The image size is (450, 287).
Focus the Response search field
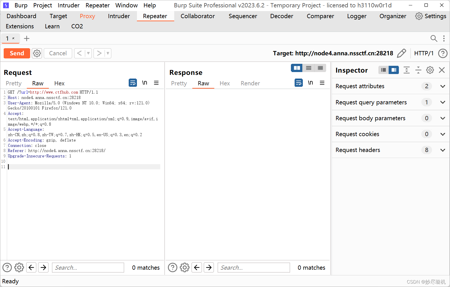pyautogui.click(x=254, y=267)
